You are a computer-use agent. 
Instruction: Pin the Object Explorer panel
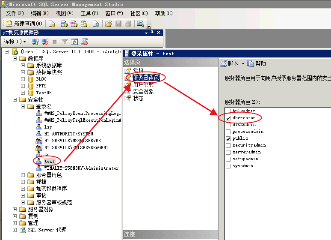click(153, 33)
